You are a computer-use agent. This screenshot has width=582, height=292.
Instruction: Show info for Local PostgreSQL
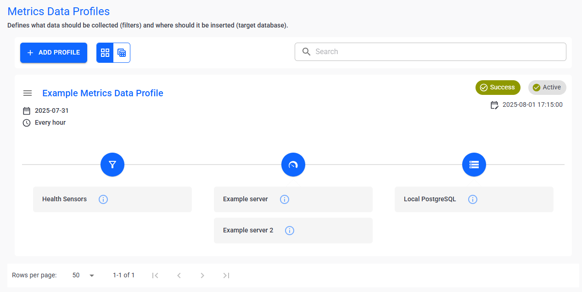tap(473, 199)
